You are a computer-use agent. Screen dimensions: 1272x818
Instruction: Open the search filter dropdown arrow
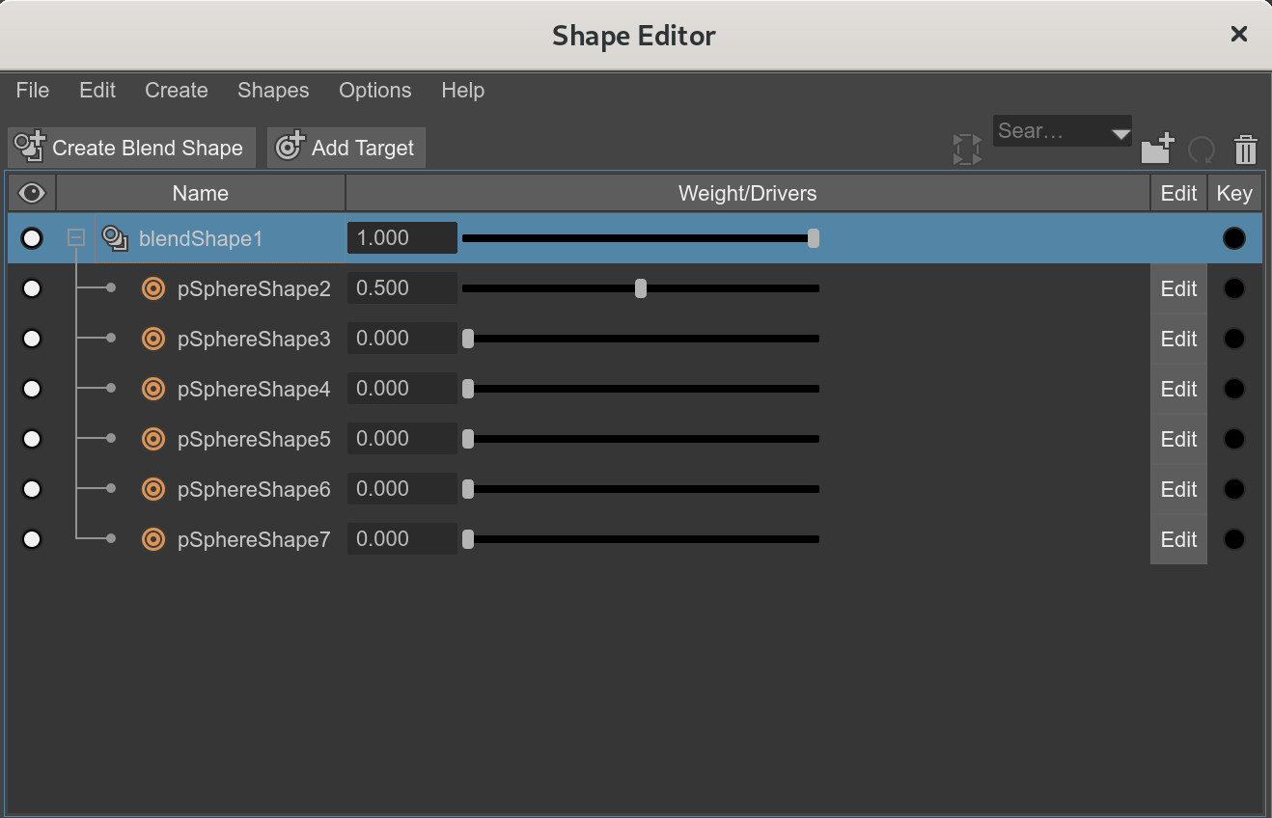(1120, 133)
